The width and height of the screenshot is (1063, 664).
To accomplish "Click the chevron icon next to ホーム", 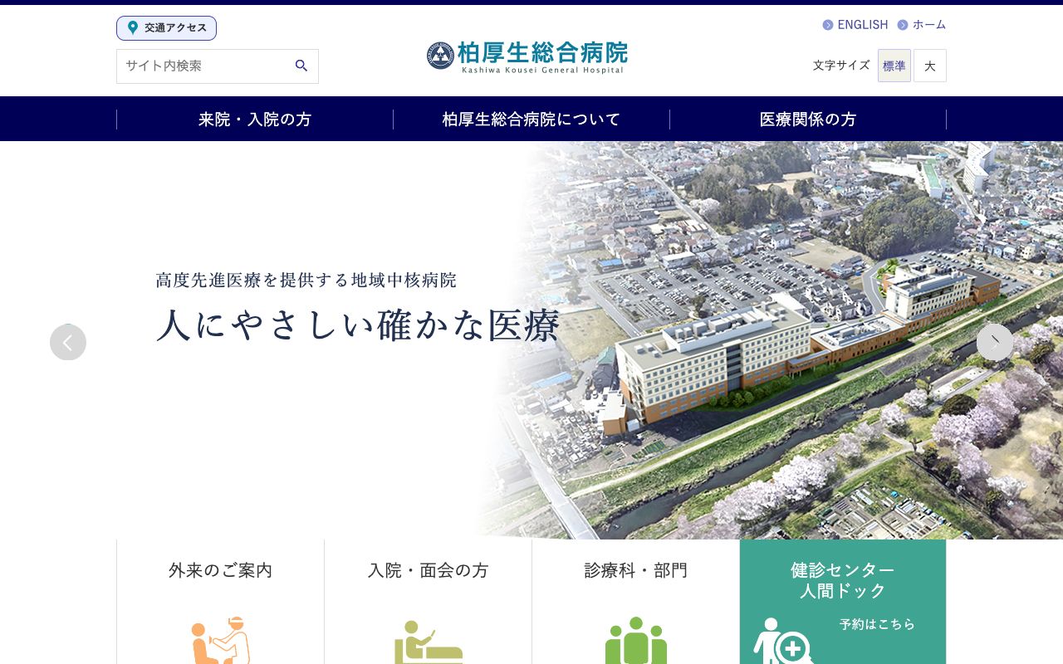I will click(x=905, y=25).
